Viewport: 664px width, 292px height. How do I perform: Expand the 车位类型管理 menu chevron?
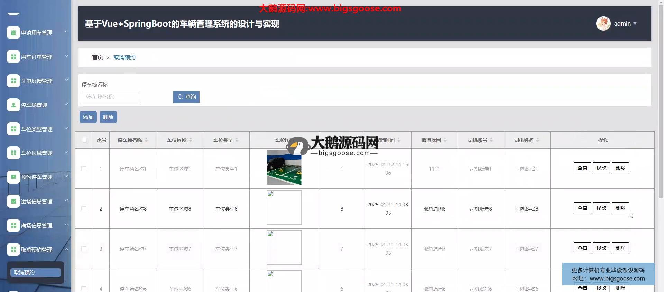coord(66,128)
